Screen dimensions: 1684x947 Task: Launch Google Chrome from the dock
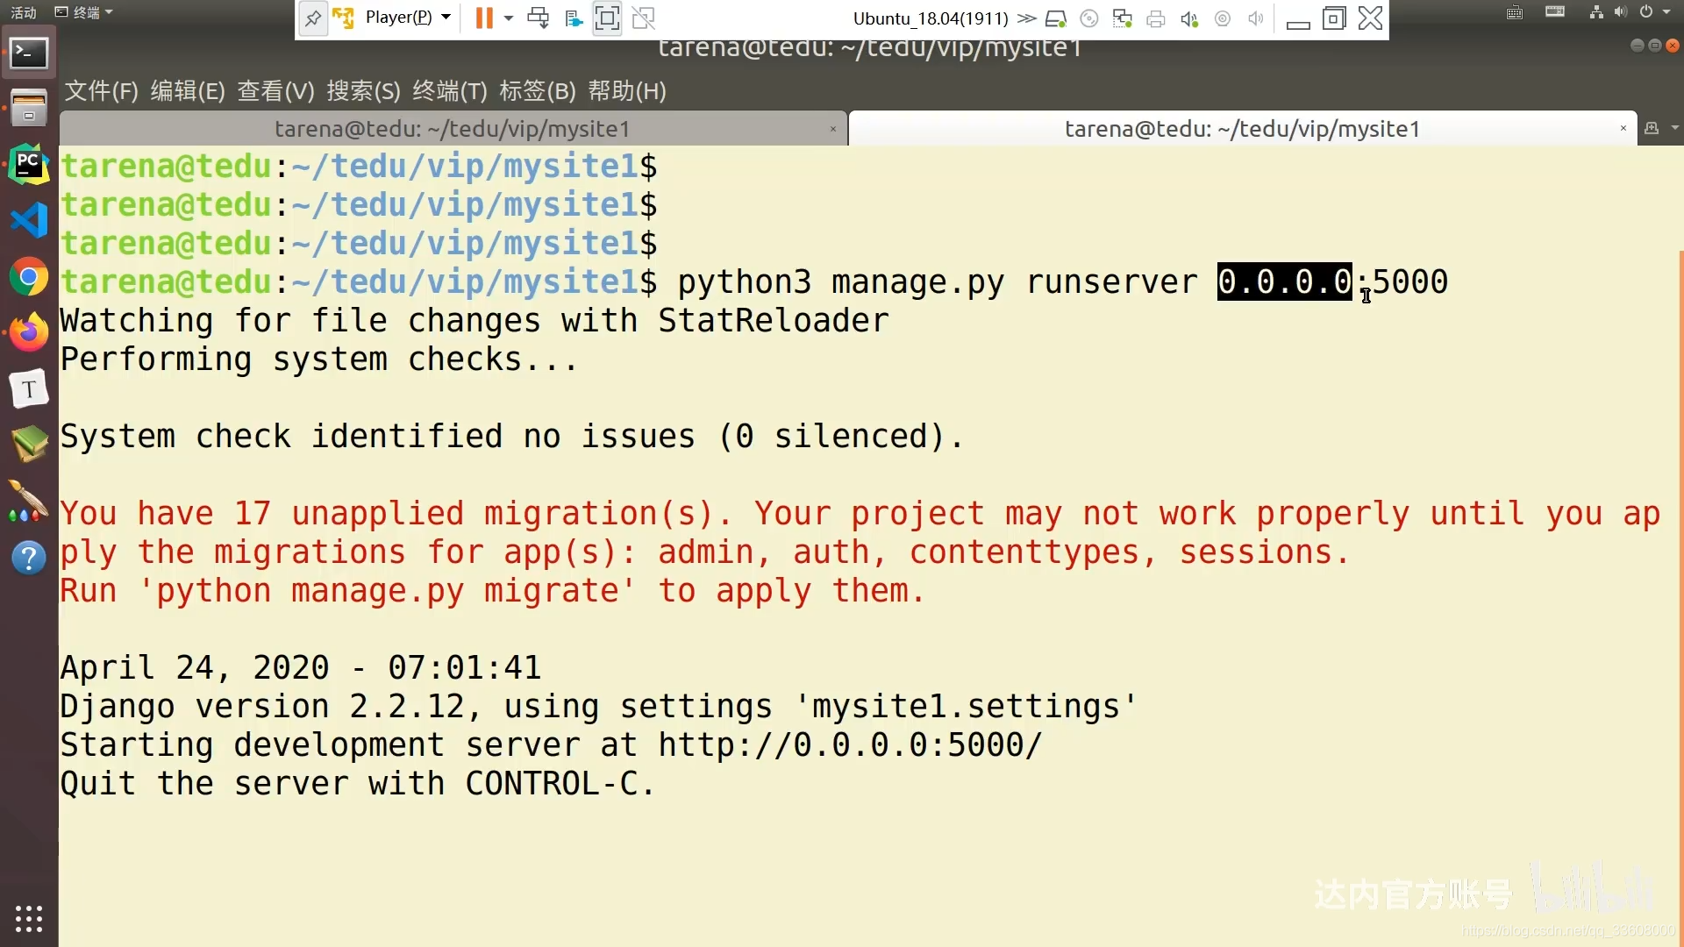28,278
